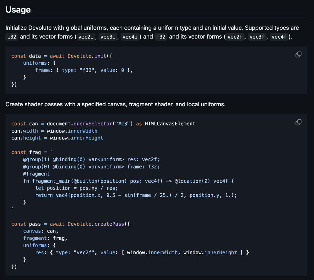Image resolution: width=314 pixels, height=280 pixels.
Task: Click the "Create shader passes" paragraph
Action: (115, 104)
